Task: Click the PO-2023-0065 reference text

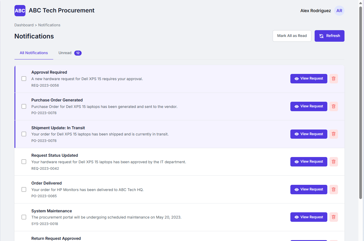Action: click(x=44, y=196)
